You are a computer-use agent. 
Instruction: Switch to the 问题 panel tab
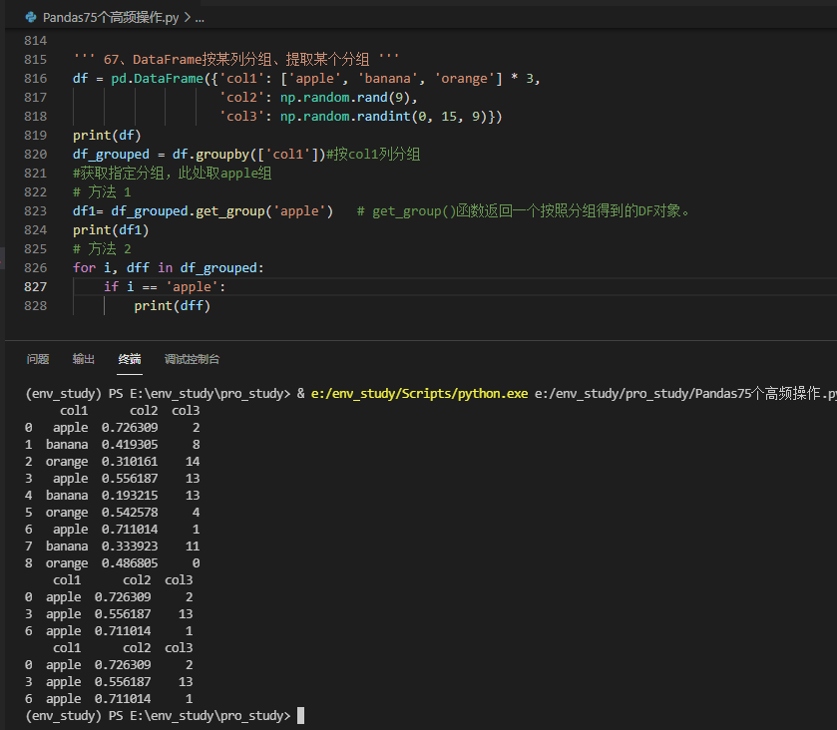click(38, 359)
